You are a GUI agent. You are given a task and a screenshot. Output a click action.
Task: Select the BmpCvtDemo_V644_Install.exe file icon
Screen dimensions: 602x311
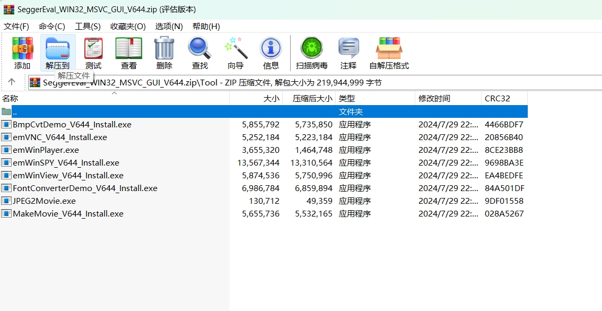click(6, 124)
